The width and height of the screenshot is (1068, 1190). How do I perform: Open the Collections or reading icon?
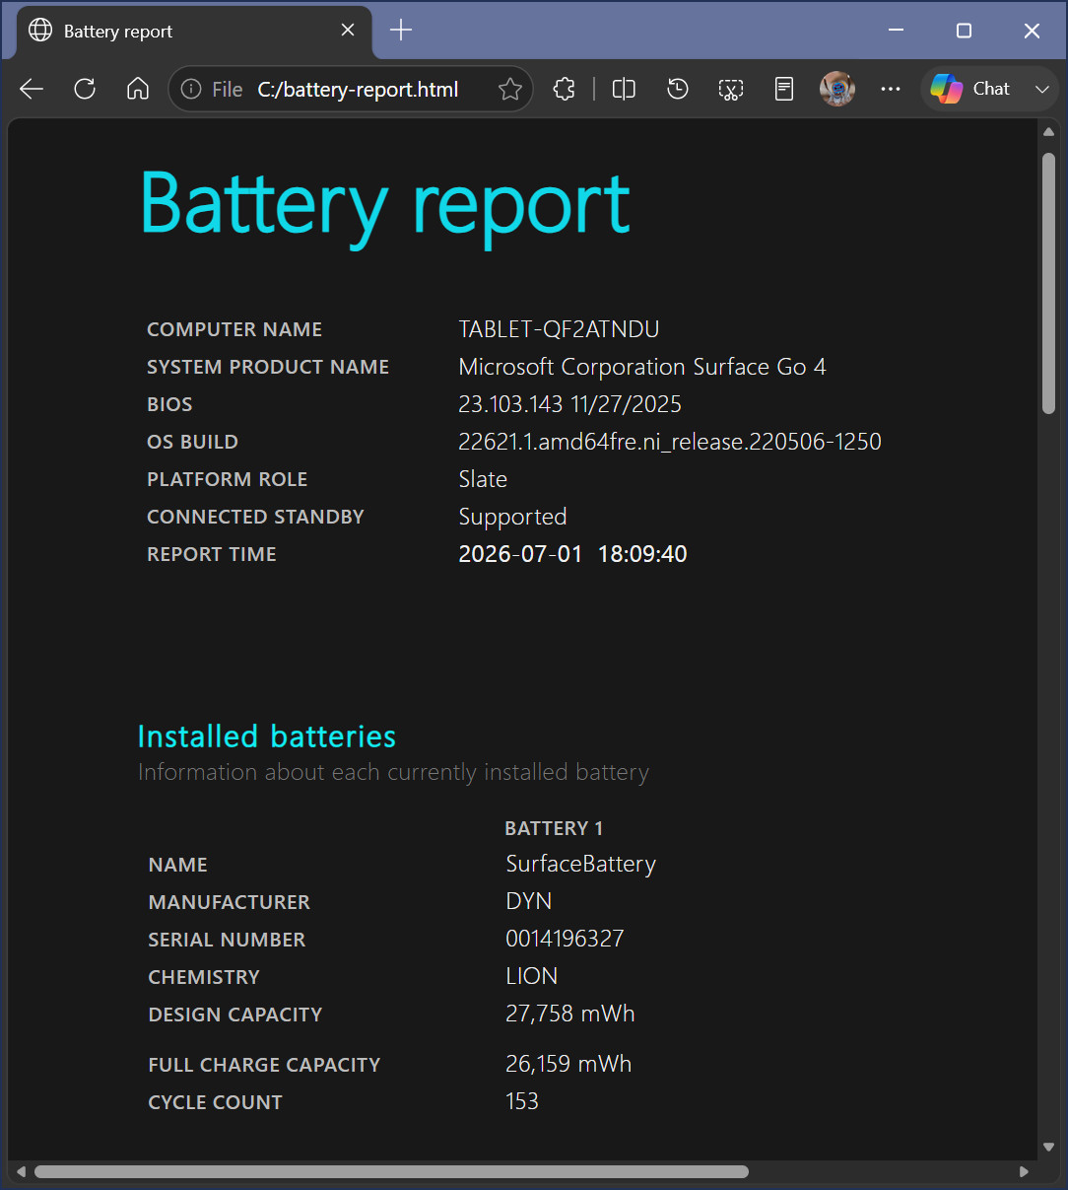click(x=784, y=89)
